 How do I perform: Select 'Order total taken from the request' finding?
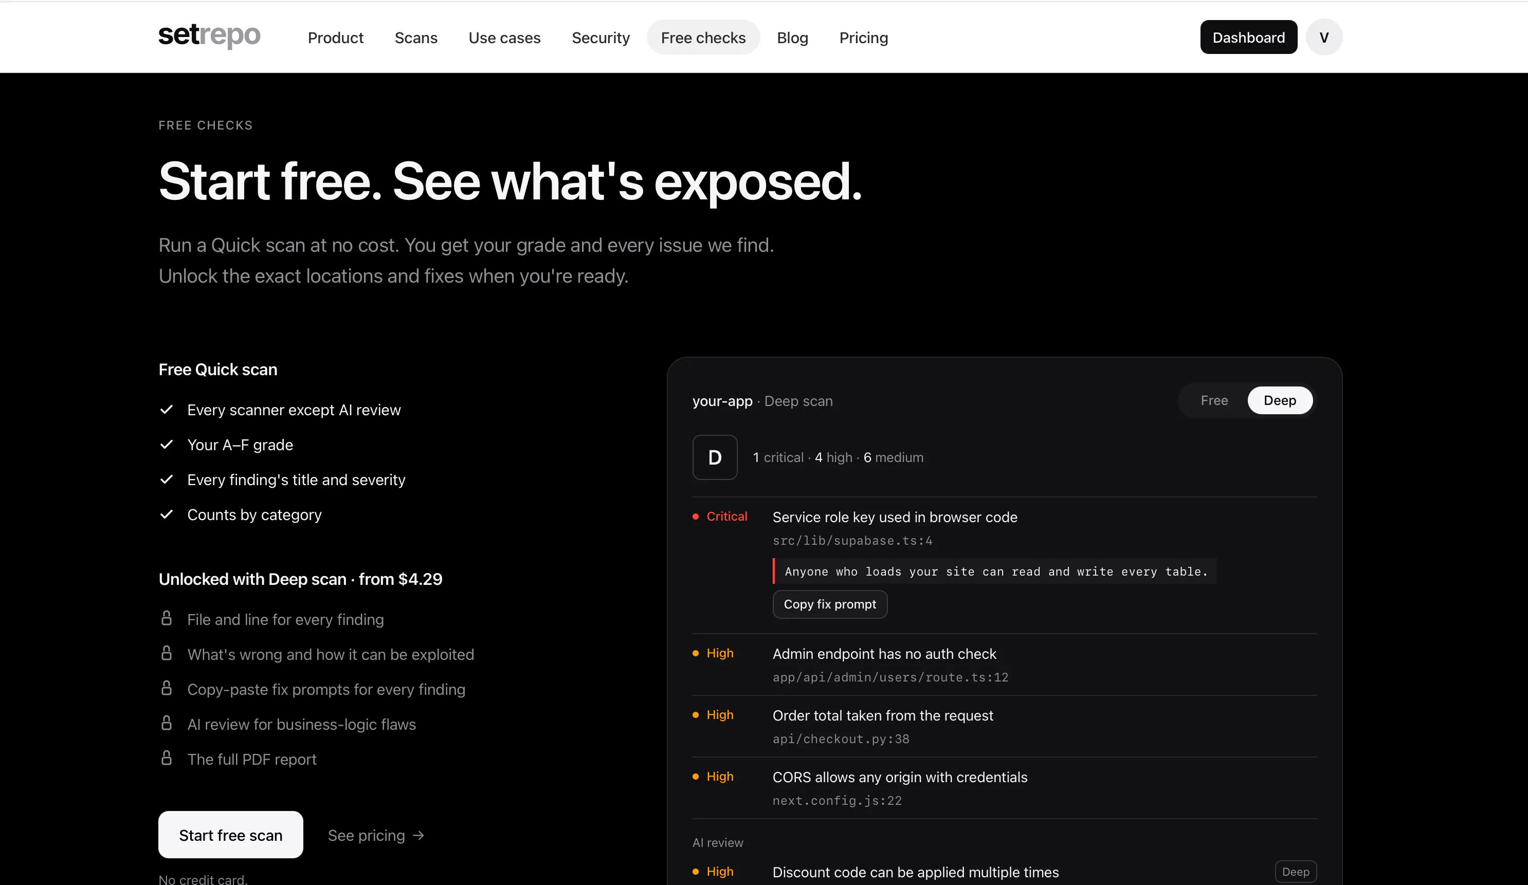click(882, 716)
